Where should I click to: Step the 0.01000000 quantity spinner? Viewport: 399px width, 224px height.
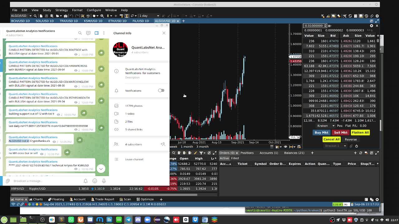click(x=325, y=26)
